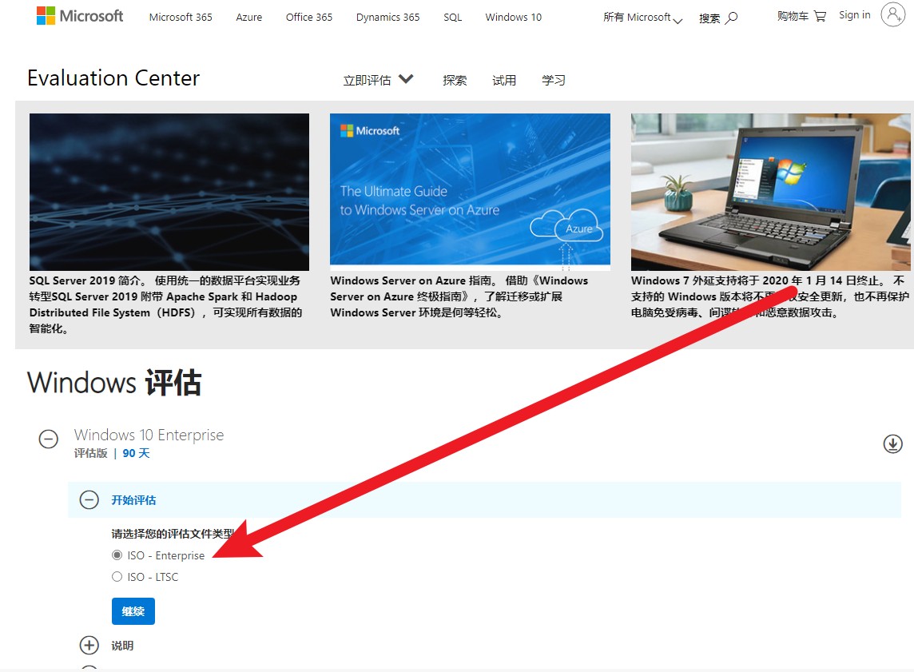The image size is (914, 672).
Task: Open Microsoft 365 in the top nav
Action: click(181, 17)
